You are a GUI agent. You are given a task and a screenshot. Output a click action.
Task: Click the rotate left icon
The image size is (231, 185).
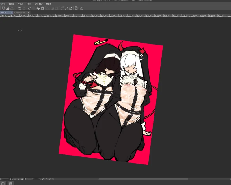pos(43,179)
